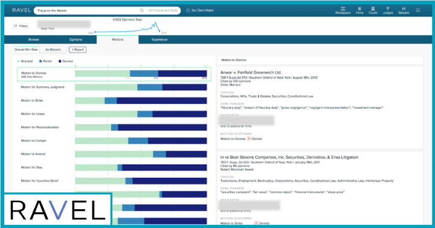Image resolution: width=435 pixels, height=228 pixels.
Task: Select the Overall Win Rate toggle
Action: [26, 50]
